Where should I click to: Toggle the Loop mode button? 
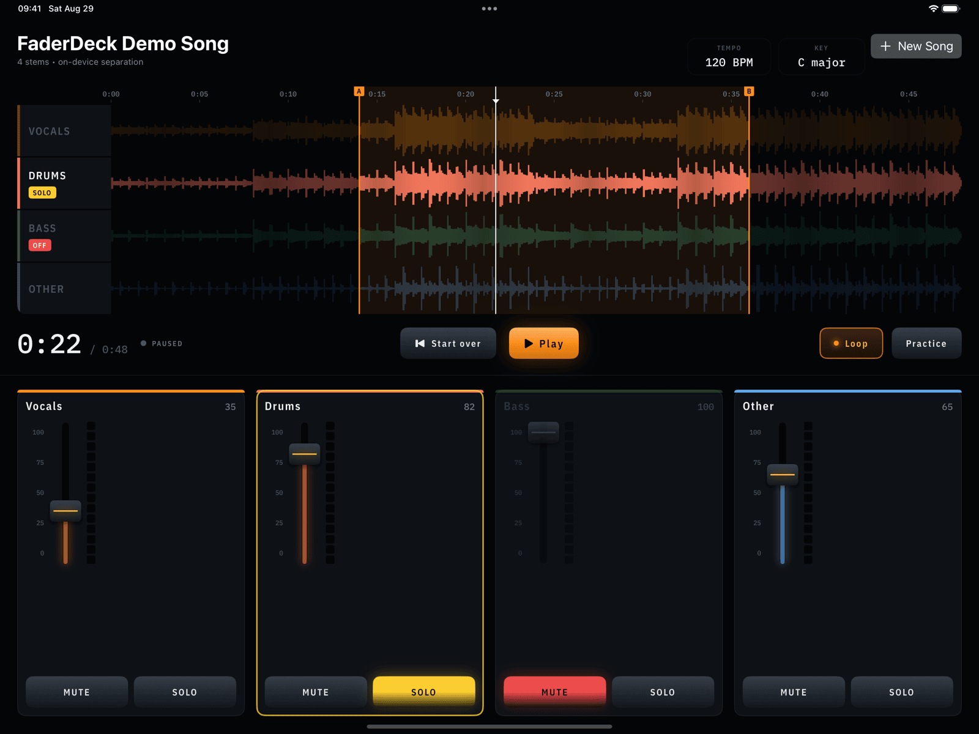click(851, 343)
